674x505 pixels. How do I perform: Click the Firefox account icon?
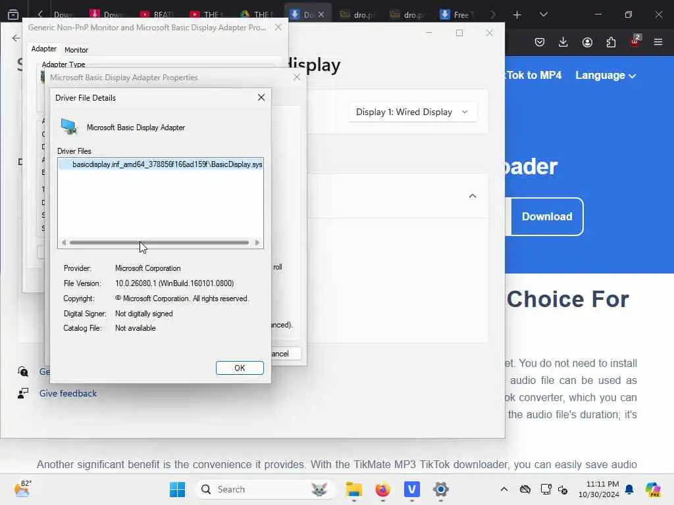(587, 42)
